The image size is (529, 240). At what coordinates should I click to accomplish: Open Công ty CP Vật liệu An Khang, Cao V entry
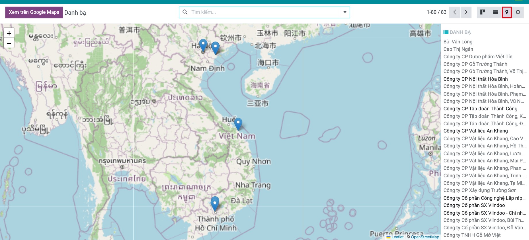pos(485,139)
